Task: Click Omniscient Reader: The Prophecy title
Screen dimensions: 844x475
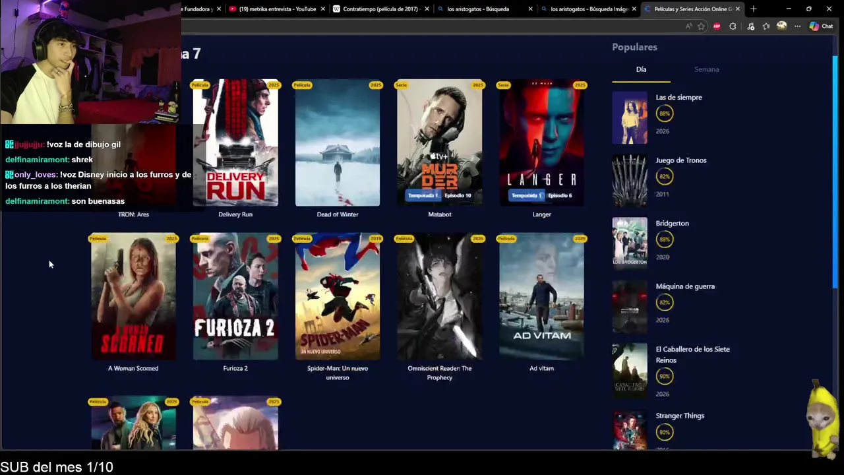Action: click(440, 373)
